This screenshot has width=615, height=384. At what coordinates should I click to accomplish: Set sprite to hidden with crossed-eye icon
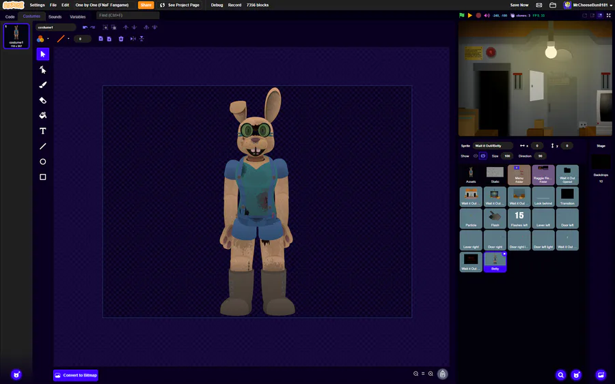point(483,156)
